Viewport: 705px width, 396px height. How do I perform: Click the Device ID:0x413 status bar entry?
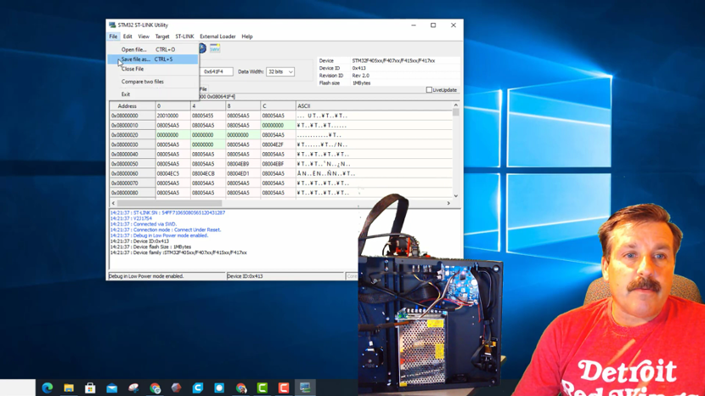(285, 276)
